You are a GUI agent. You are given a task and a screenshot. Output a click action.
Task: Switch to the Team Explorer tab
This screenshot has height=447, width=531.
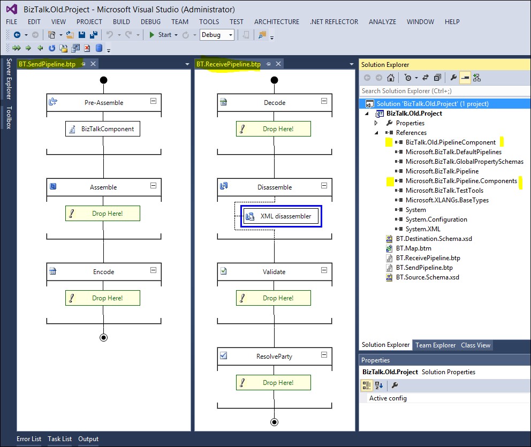click(x=435, y=345)
